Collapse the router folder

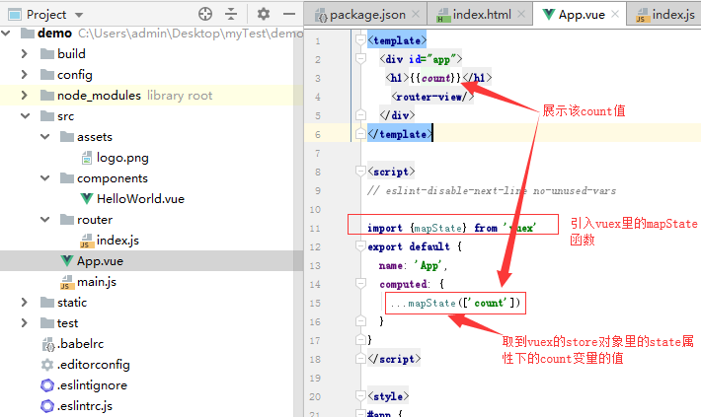click(45, 220)
